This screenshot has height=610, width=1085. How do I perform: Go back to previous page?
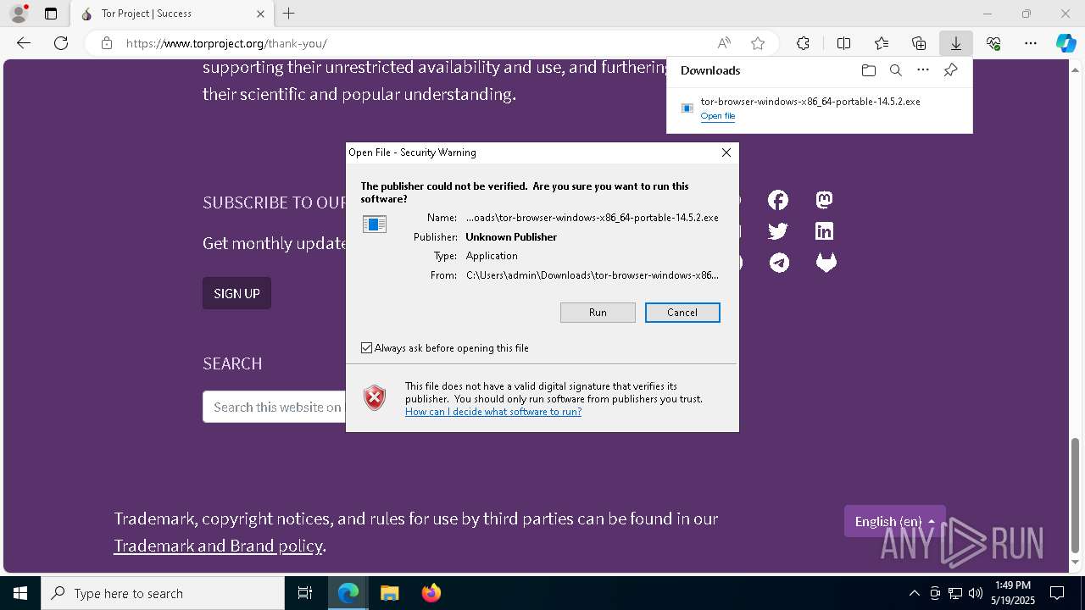tap(24, 43)
